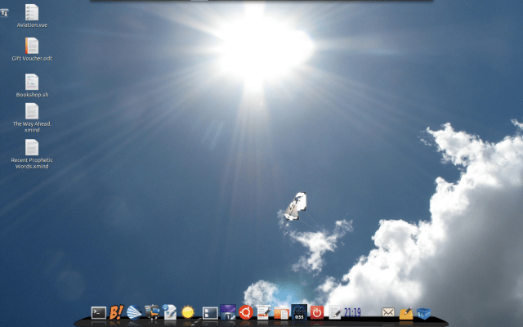Open the Ubuntu logo launcher in dock
523x327 pixels.
(245, 311)
